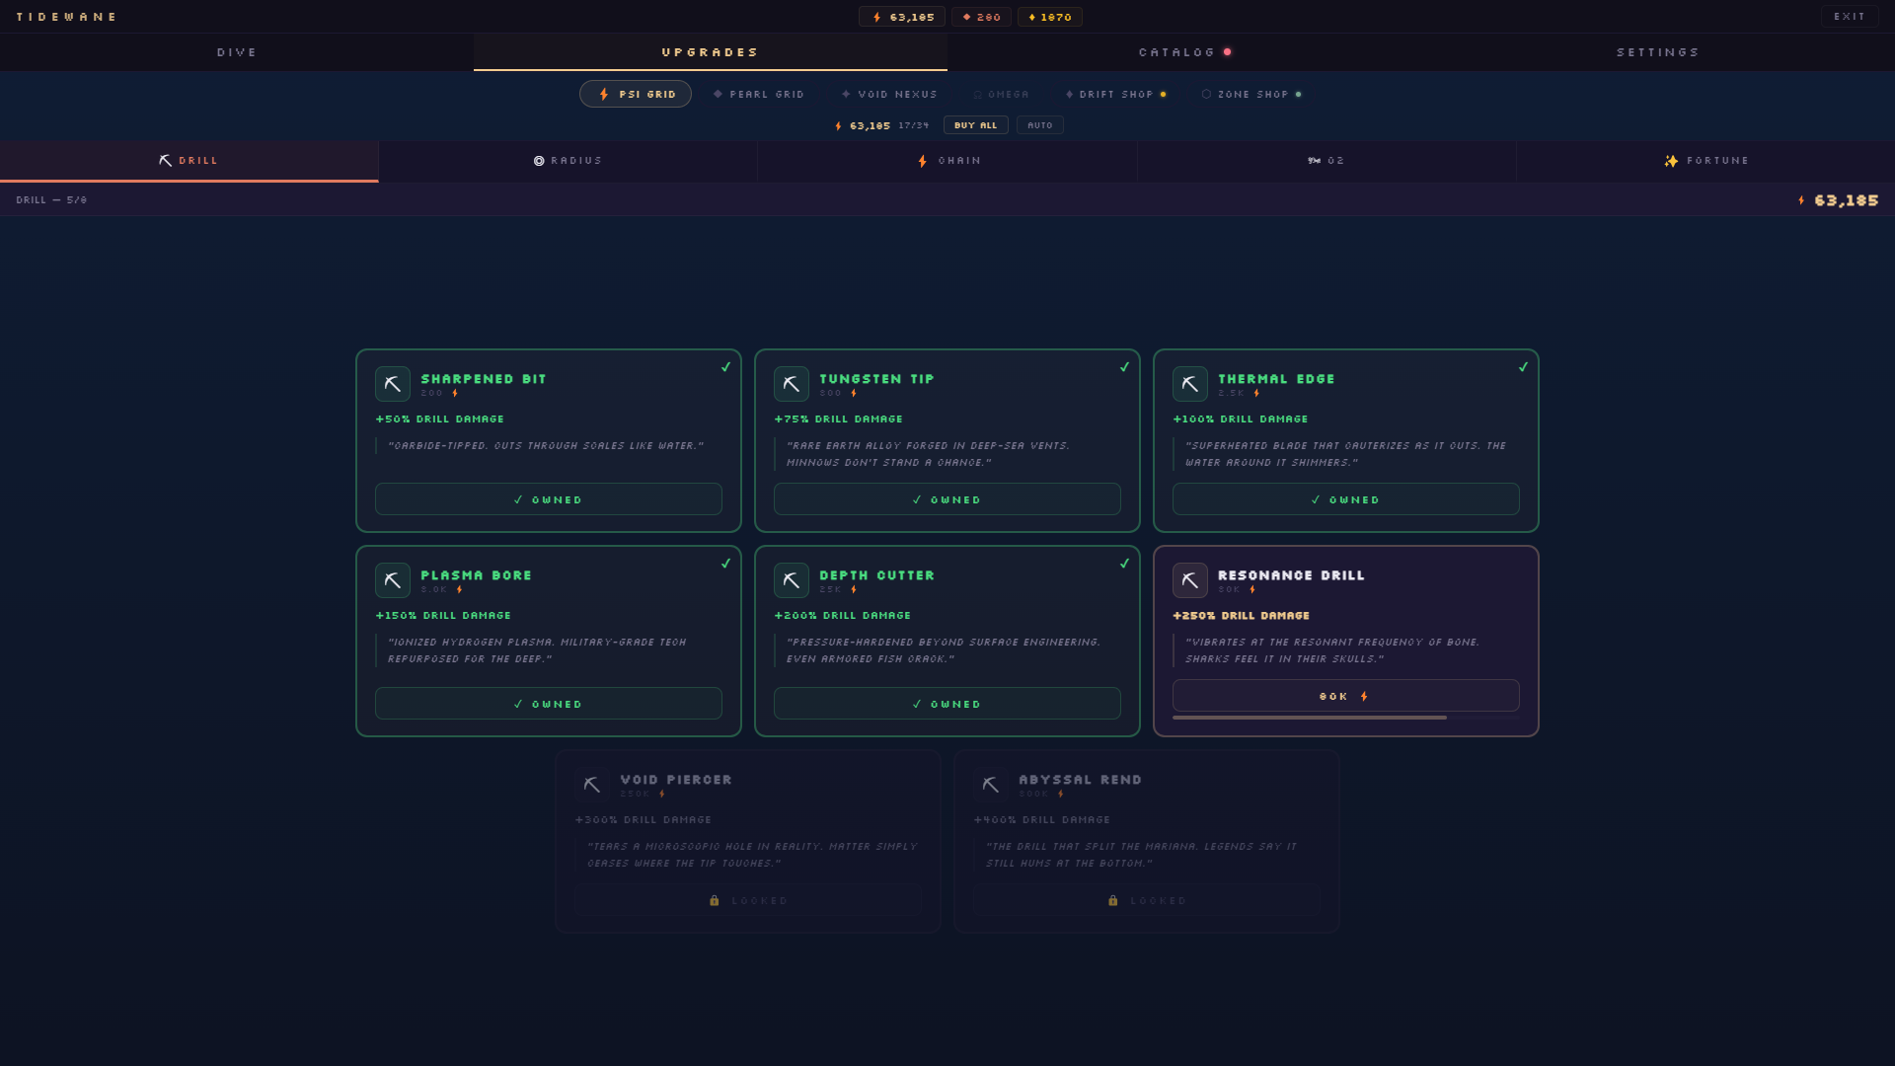Buy Resonance Drill for 80K

click(1345, 696)
